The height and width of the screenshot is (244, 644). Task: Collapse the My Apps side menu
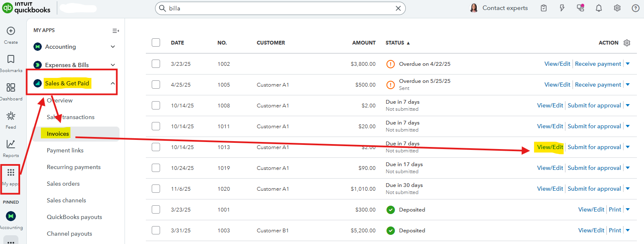[116, 30]
